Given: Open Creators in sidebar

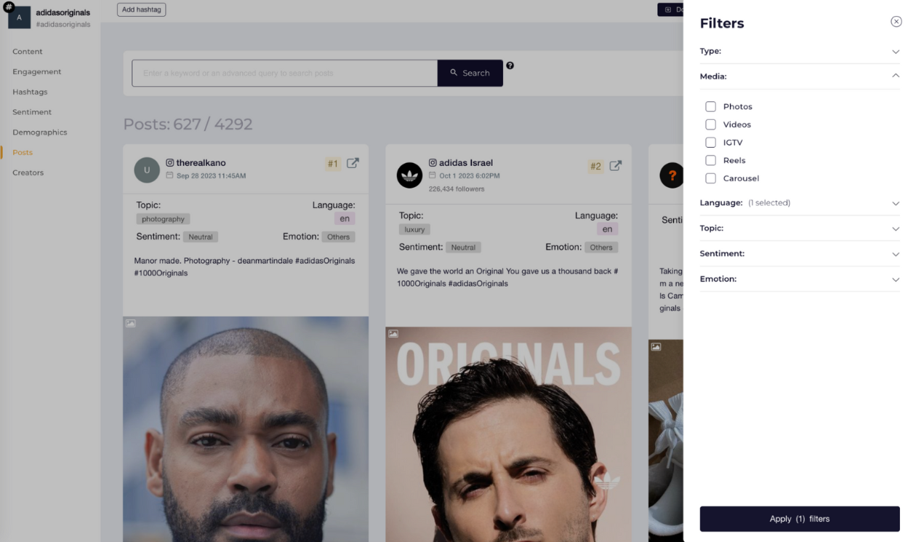Looking at the screenshot, I should click(x=28, y=172).
